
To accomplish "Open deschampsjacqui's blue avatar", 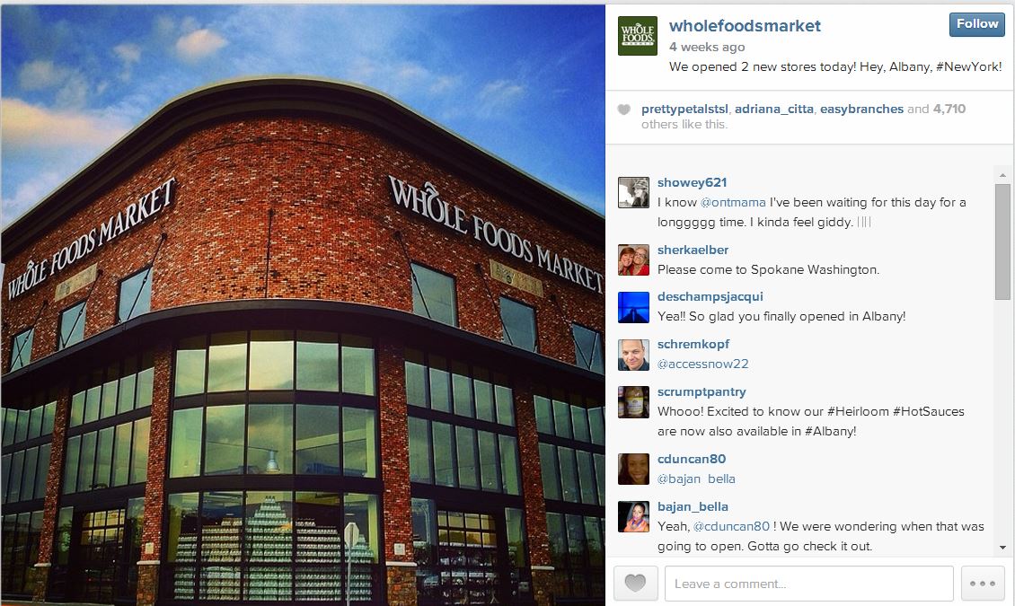I will click(633, 306).
